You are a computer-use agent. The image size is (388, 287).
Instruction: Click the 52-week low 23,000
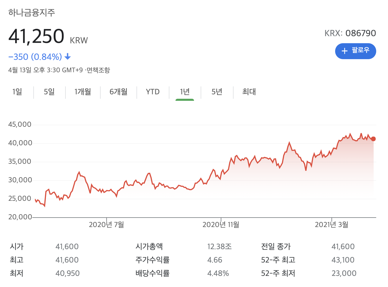(x=344, y=273)
